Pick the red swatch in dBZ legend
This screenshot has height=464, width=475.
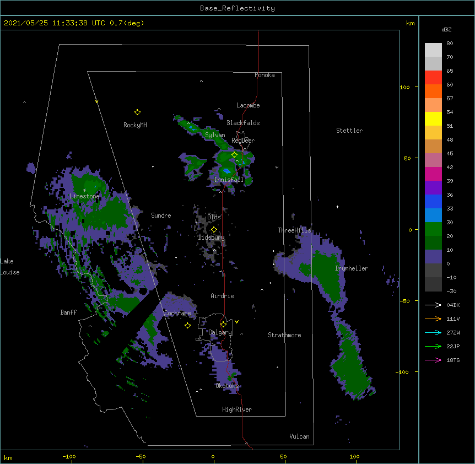coord(433,78)
